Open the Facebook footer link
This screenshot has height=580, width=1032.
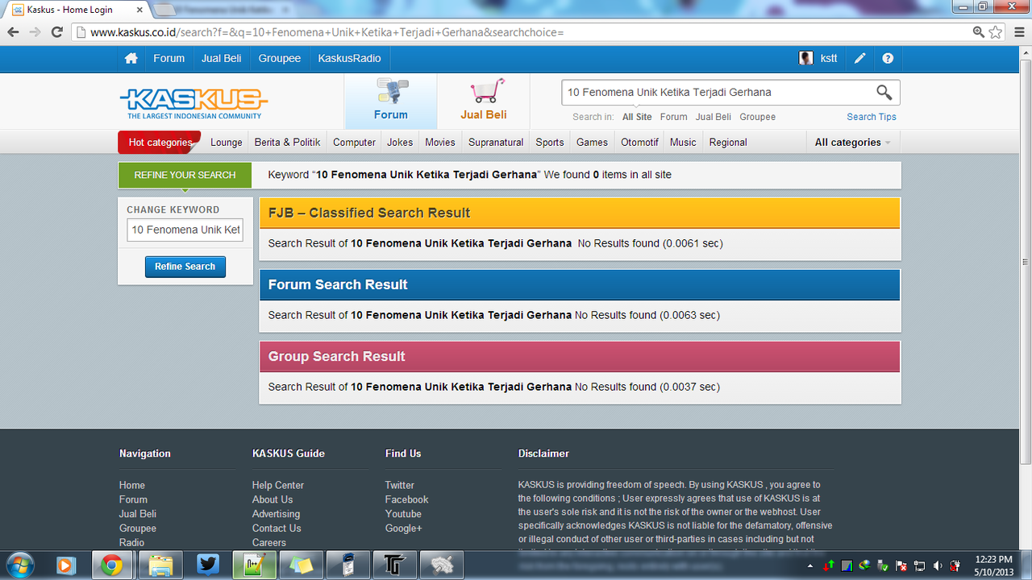point(406,499)
